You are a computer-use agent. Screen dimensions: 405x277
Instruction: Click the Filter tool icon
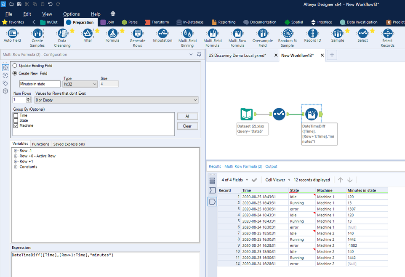[88, 34]
